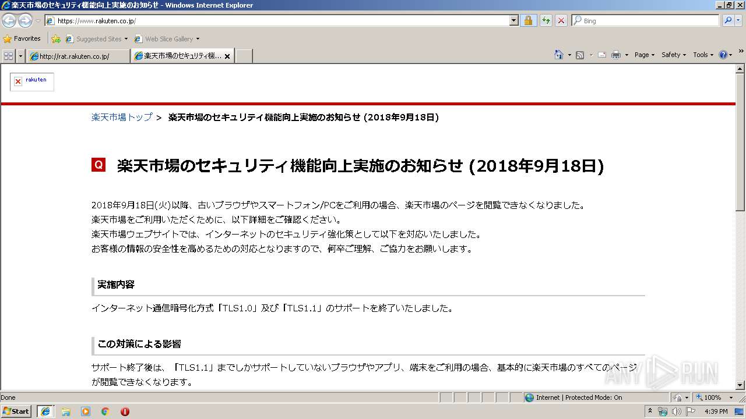This screenshot has height=419, width=746.
Task: Open Google Chrome from taskbar
Action: pyautogui.click(x=105, y=411)
